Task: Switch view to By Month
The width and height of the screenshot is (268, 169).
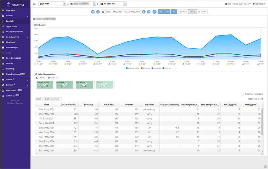Action: 202,12
